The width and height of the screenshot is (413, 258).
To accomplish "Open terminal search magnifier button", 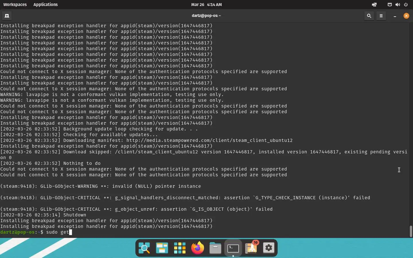I will (369, 16).
